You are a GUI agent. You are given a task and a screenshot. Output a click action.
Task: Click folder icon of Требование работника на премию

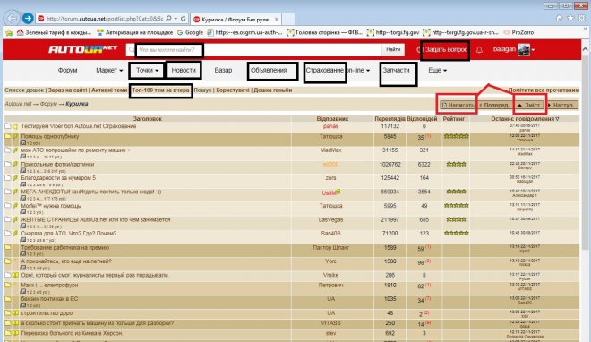click(7, 247)
